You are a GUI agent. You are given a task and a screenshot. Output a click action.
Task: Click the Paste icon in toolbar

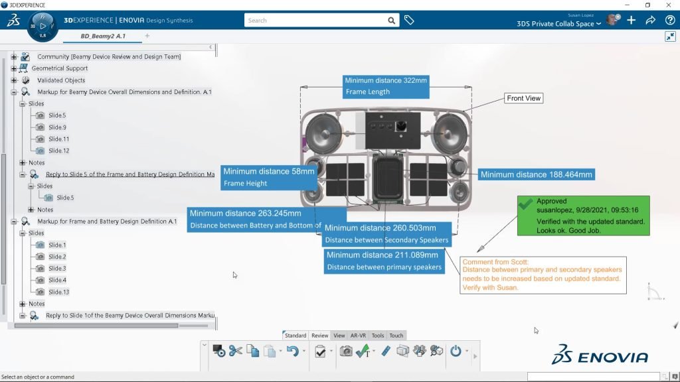click(270, 351)
